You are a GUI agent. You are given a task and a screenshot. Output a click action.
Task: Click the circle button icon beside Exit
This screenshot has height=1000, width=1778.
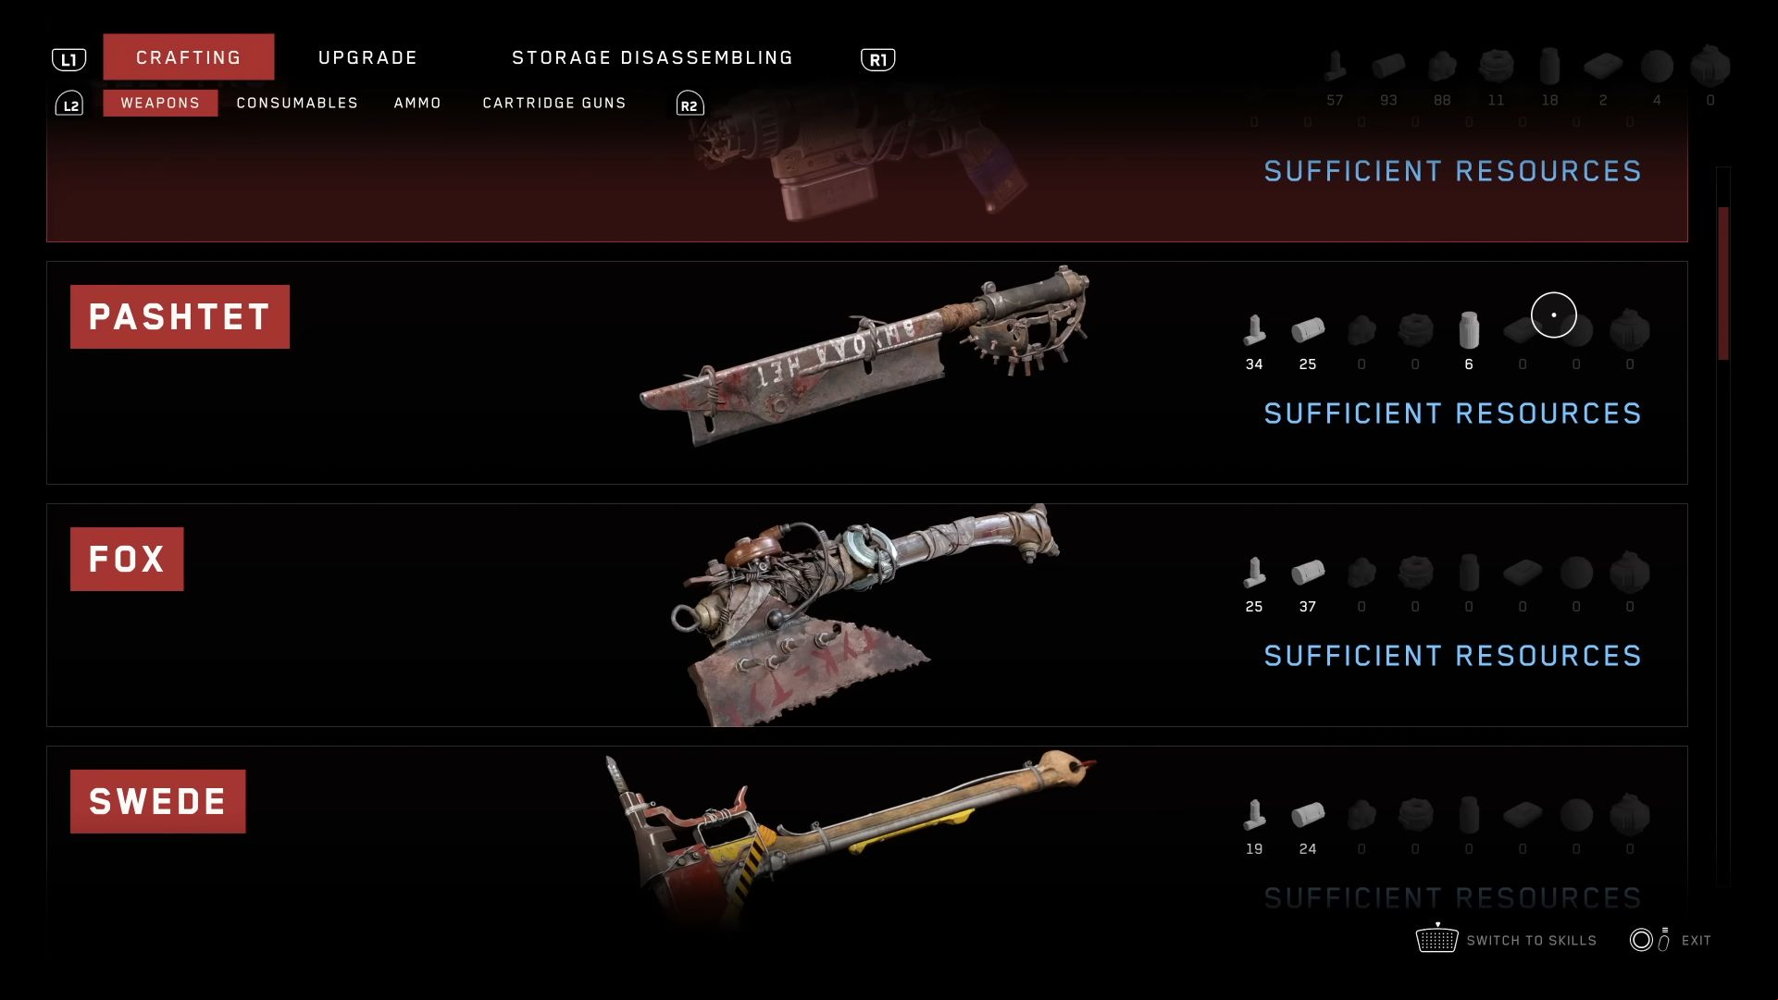pyautogui.click(x=1641, y=940)
